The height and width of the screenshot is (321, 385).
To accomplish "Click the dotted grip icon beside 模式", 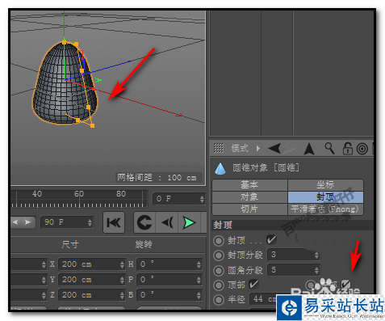I will 219,148.
